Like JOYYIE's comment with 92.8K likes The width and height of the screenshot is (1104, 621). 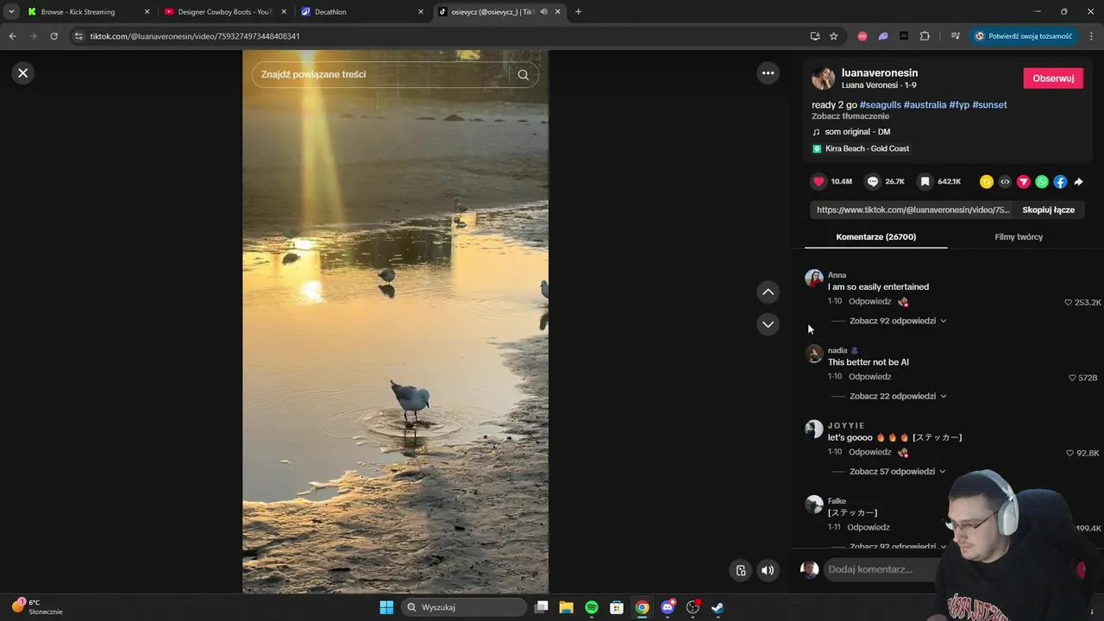pos(1069,454)
